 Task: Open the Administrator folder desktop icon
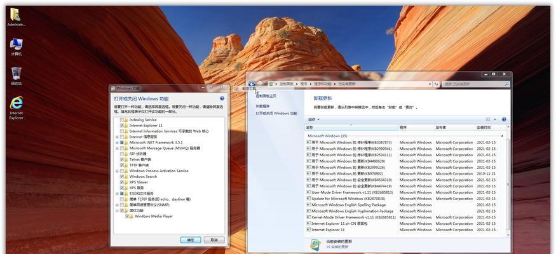pos(16,17)
